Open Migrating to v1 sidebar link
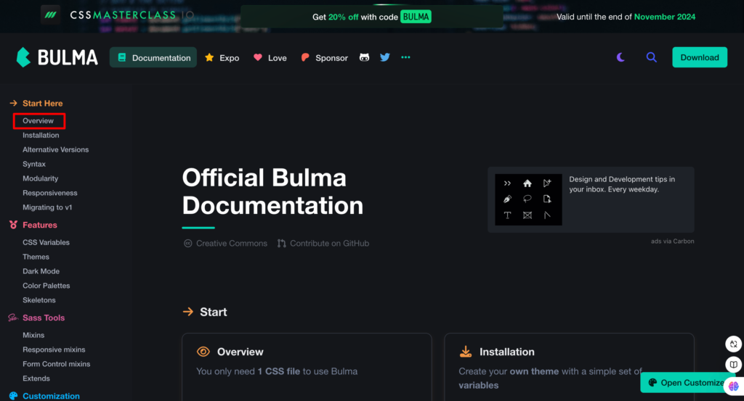This screenshot has width=744, height=401. coord(47,207)
